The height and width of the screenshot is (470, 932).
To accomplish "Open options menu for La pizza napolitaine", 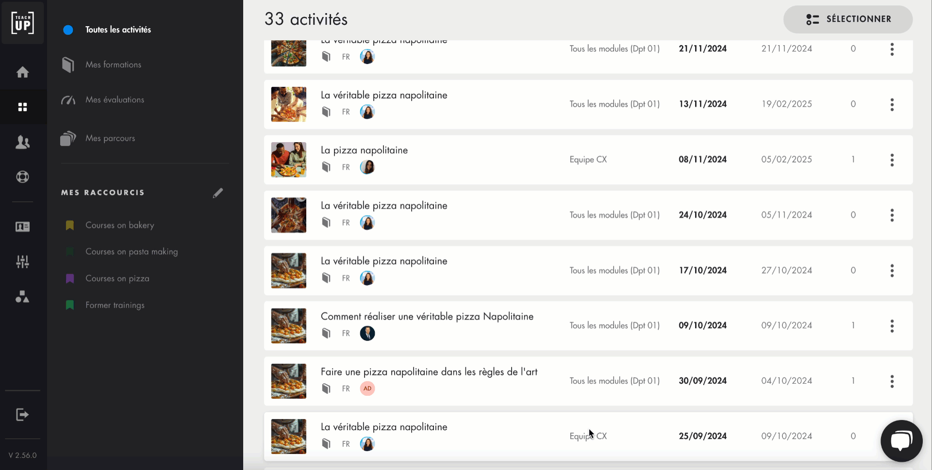I will [892, 160].
